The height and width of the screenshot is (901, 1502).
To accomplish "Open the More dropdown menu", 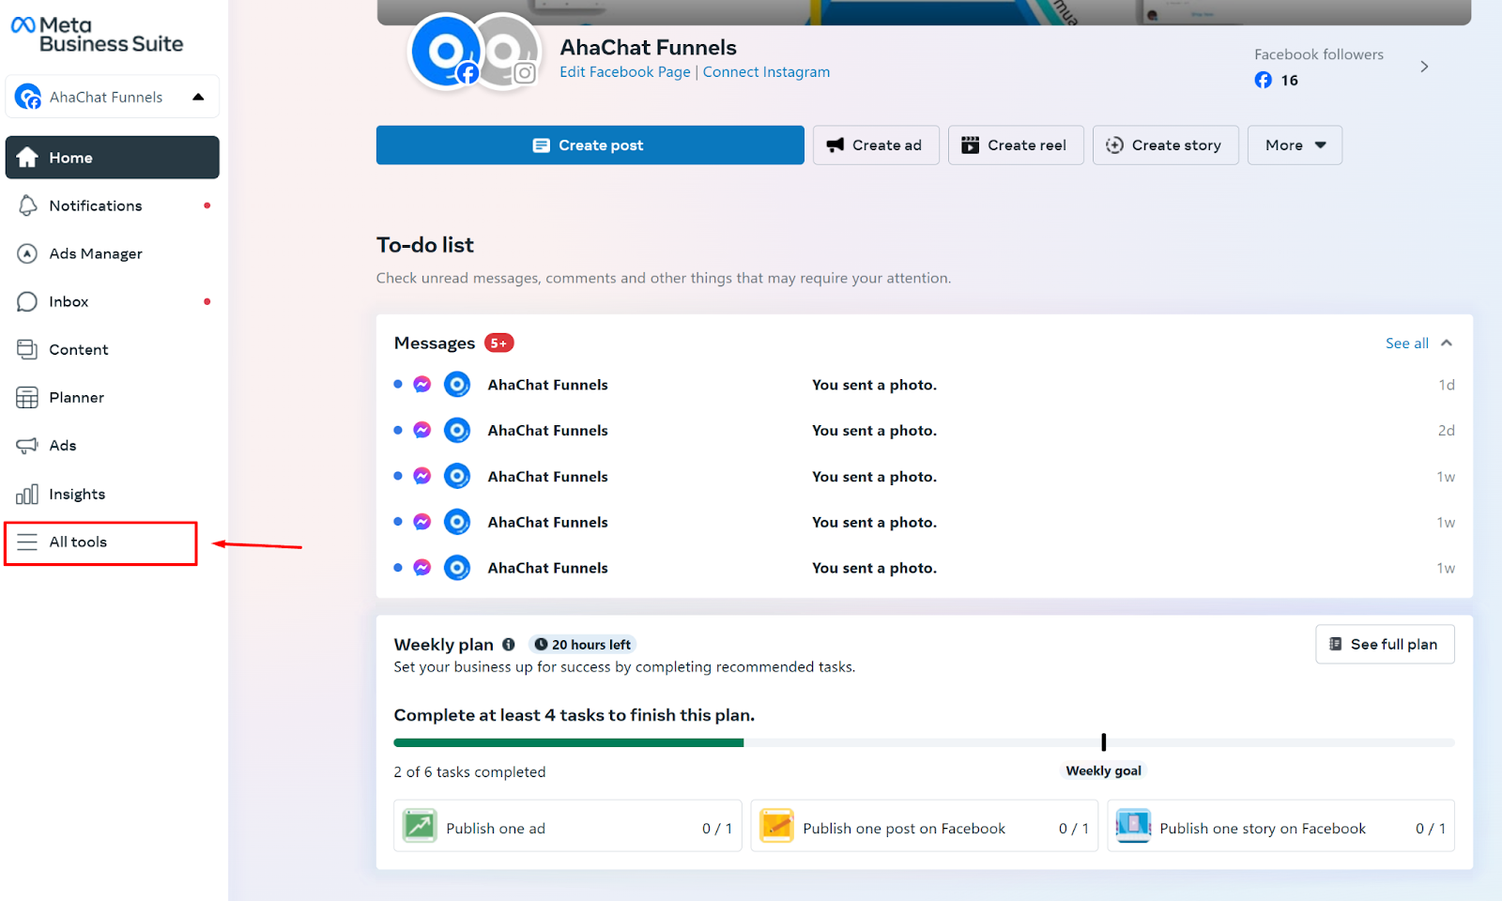I will 1295,145.
